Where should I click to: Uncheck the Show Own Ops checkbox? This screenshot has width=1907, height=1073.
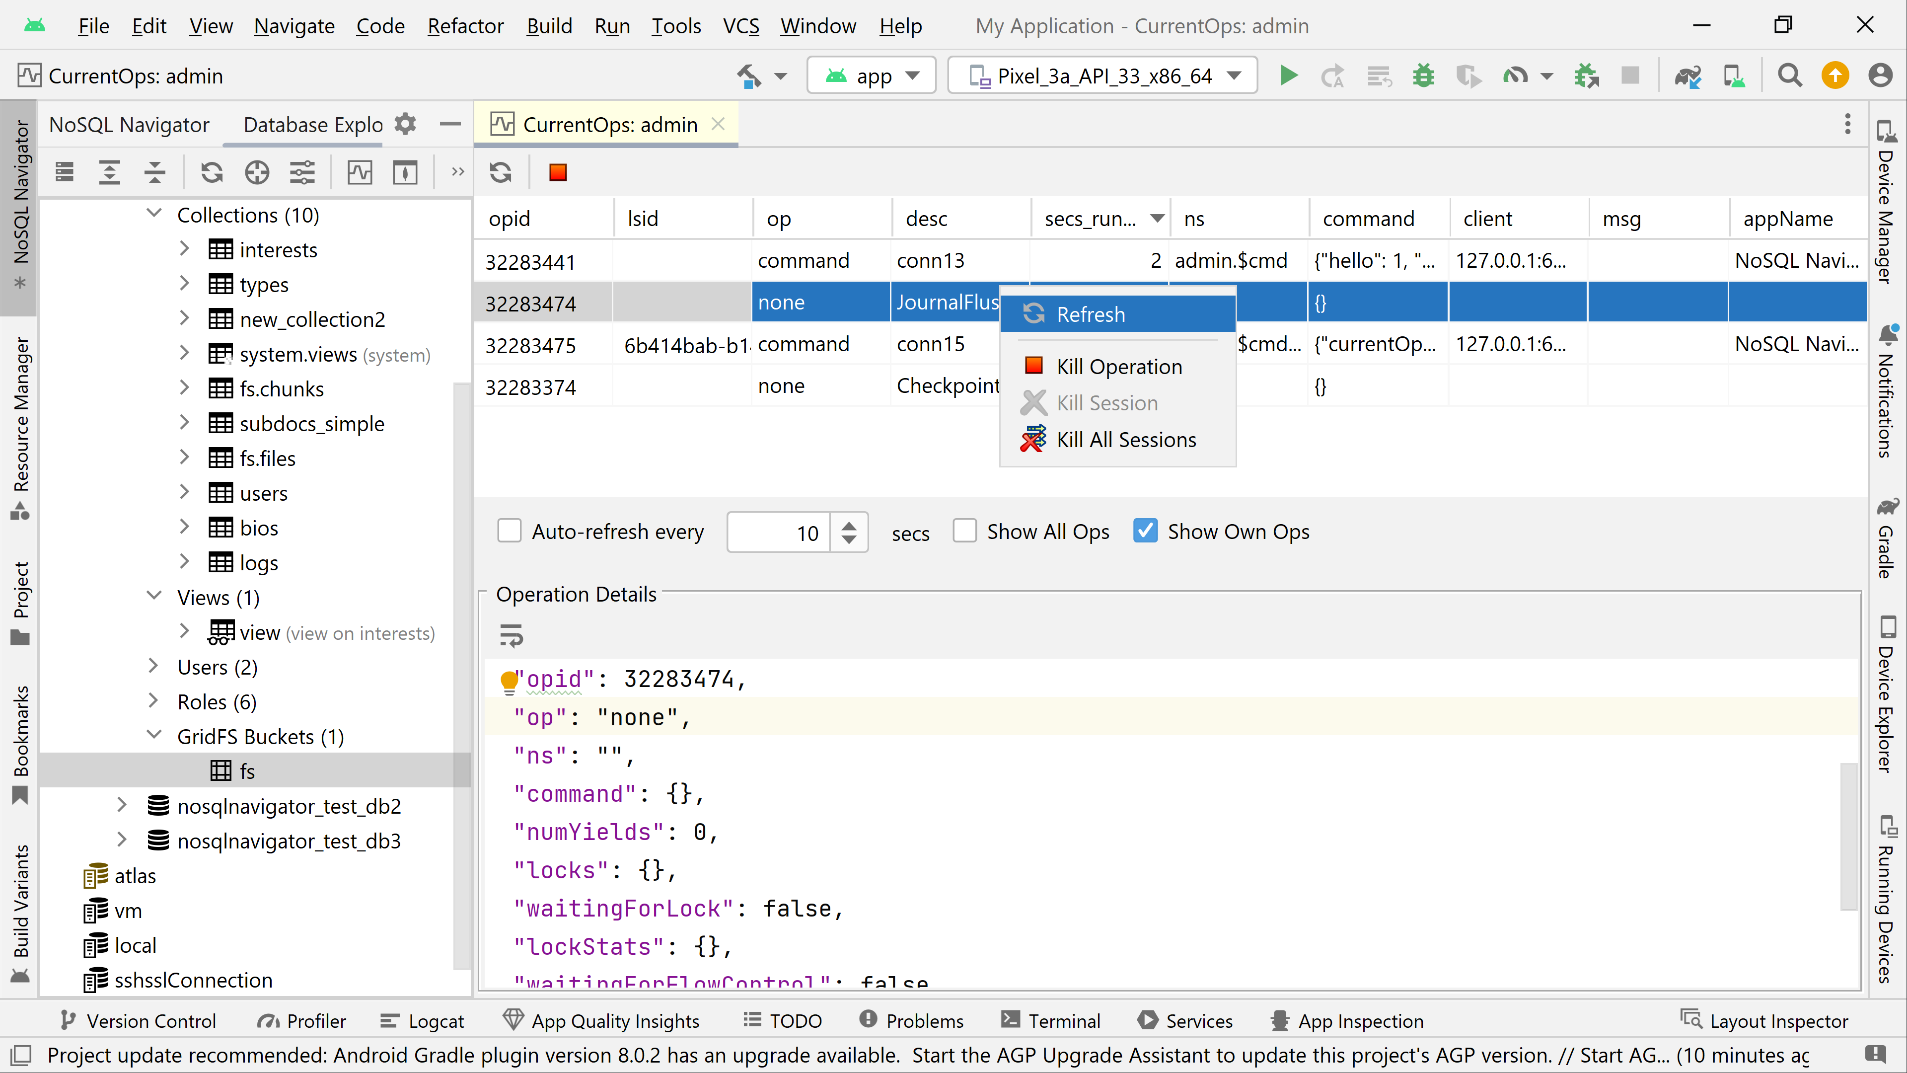(1145, 531)
